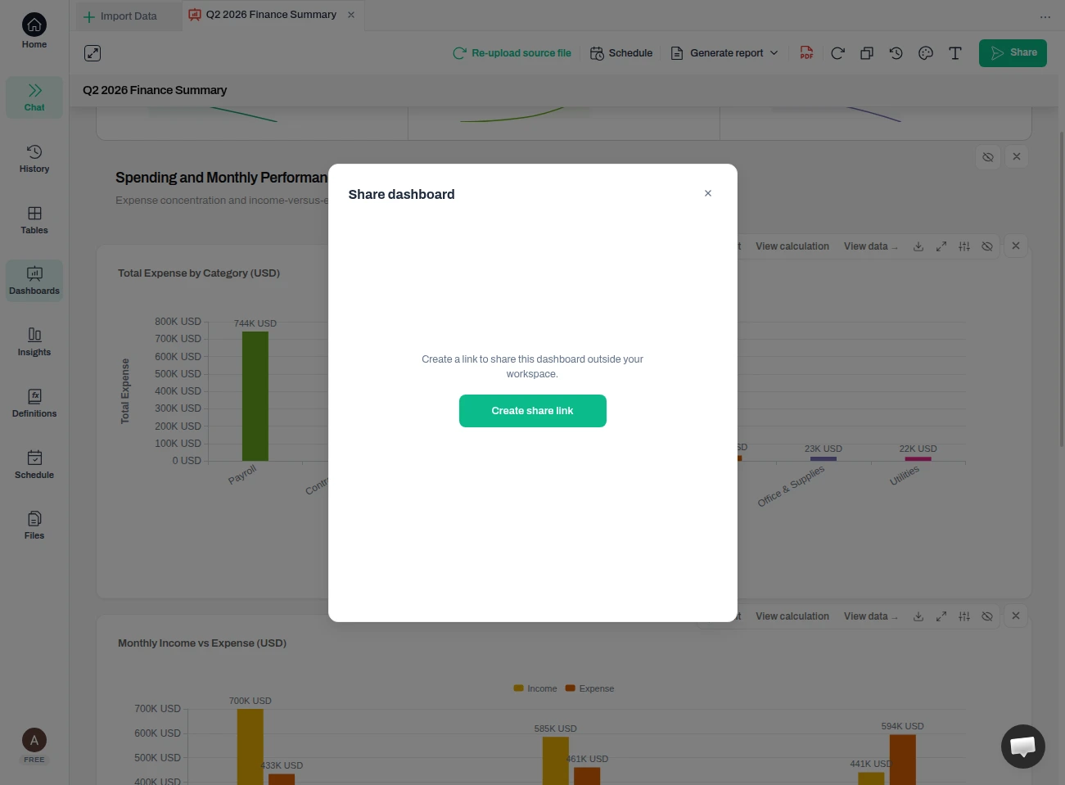Open View data for Monthly Income chart
Viewport: 1065px width, 785px height.
point(871,616)
